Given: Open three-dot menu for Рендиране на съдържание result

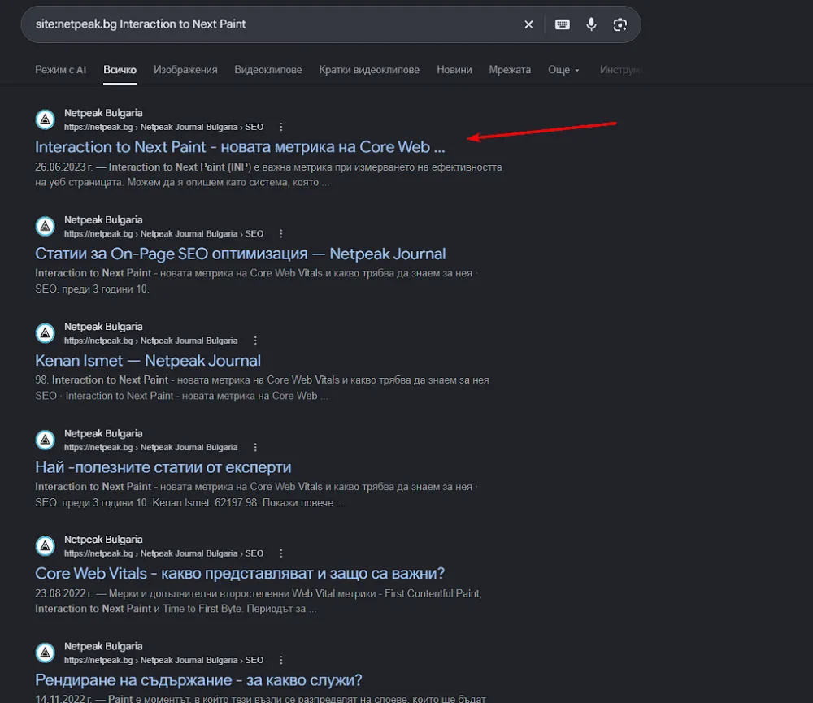Looking at the screenshot, I should click(x=281, y=661).
